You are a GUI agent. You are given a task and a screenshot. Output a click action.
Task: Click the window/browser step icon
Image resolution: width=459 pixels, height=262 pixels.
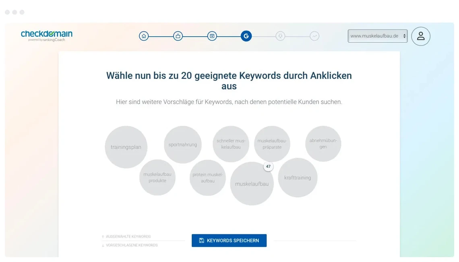coord(212,36)
